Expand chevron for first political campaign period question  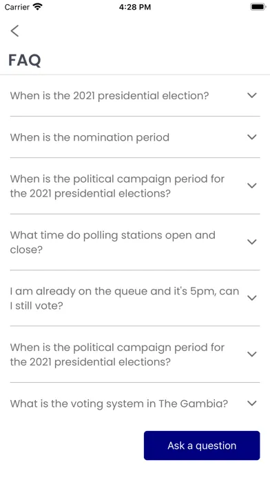coord(251,186)
